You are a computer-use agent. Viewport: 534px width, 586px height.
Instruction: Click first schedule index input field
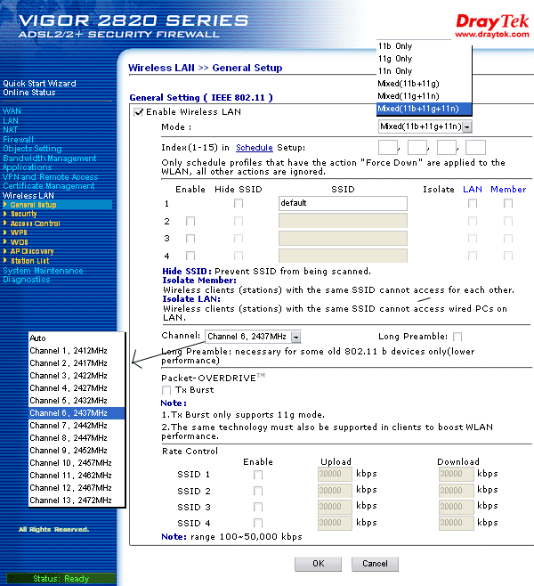pyautogui.click(x=388, y=147)
